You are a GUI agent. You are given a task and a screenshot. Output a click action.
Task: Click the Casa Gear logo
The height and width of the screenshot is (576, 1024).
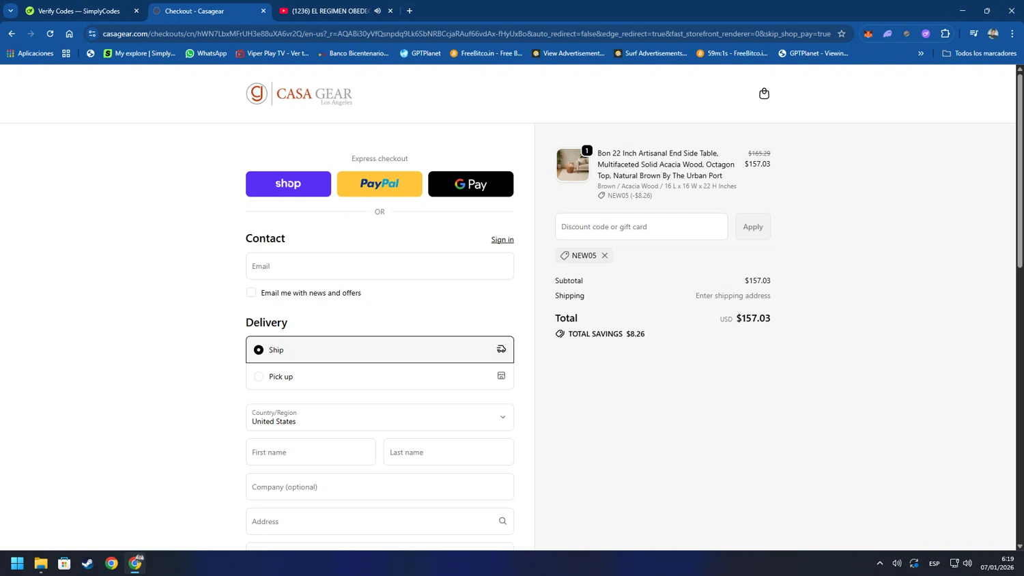[299, 93]
